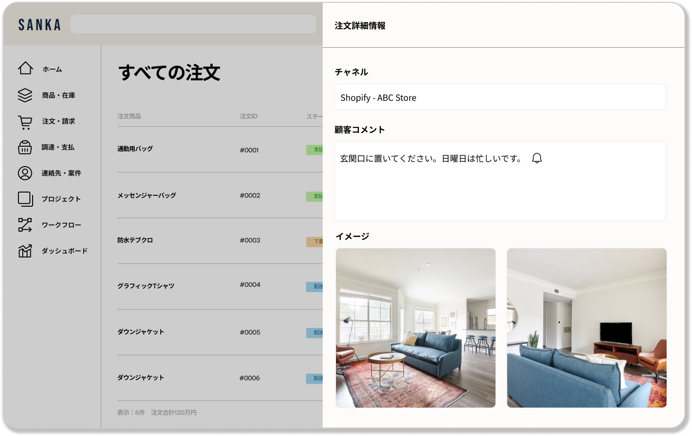
Task: Click the layers icon for 商品・在庫
Action: click(25, 95)
